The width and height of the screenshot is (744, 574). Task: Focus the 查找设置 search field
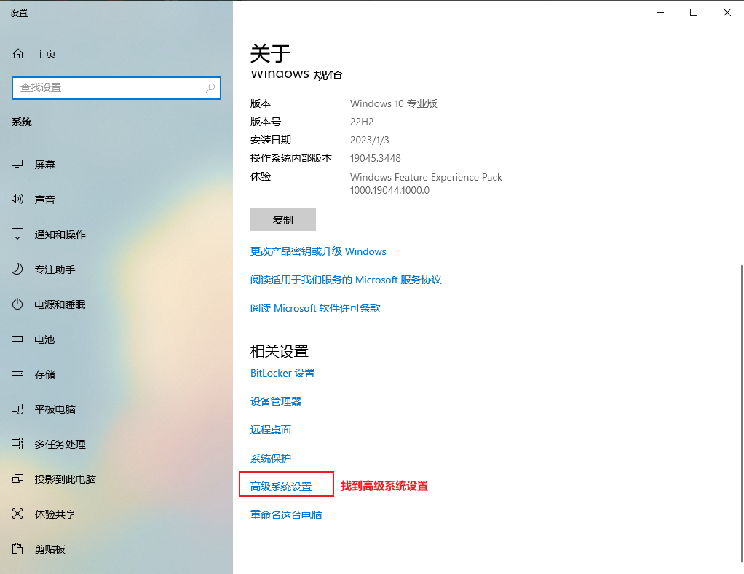(116, 88)
